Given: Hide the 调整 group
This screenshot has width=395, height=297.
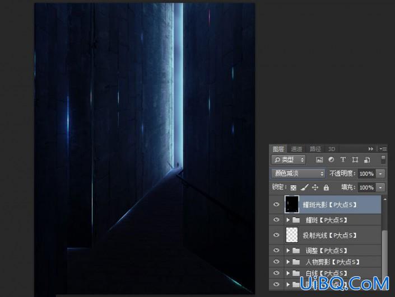Looking at the screenshot, I should [x=276, y=250].
